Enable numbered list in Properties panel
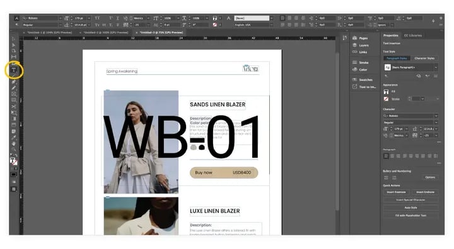The height and width of the screenshot is (249, 454). pos(394,178)
